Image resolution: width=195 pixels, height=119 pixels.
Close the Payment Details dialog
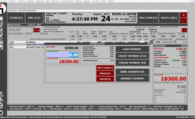(149, 44)
